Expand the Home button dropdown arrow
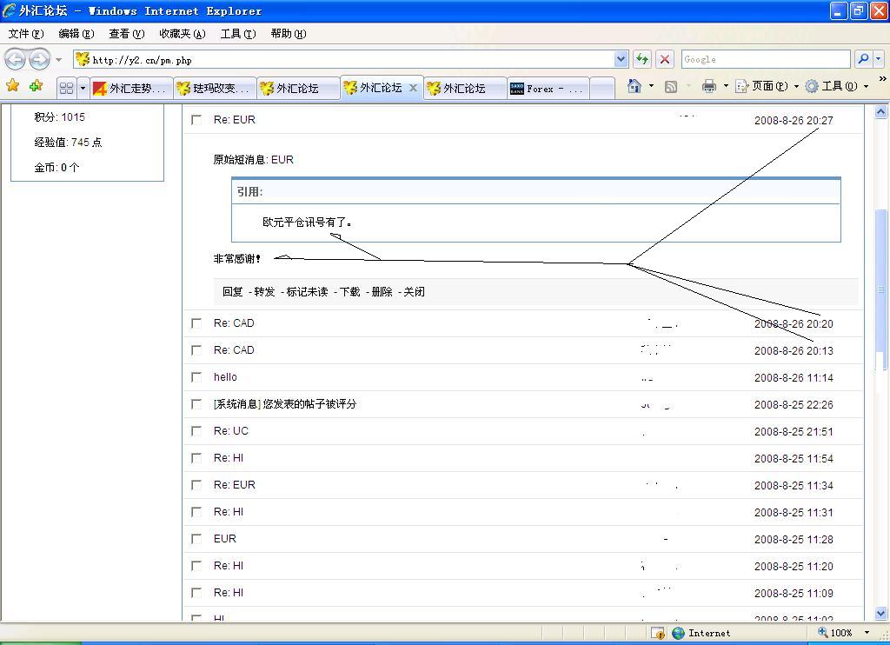The width and height of the screenshot is (890, 645). tap(651, 86)
